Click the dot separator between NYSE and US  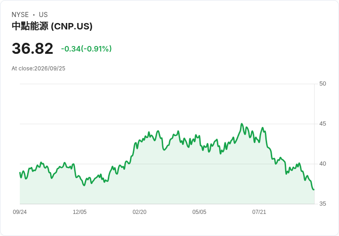34,15
